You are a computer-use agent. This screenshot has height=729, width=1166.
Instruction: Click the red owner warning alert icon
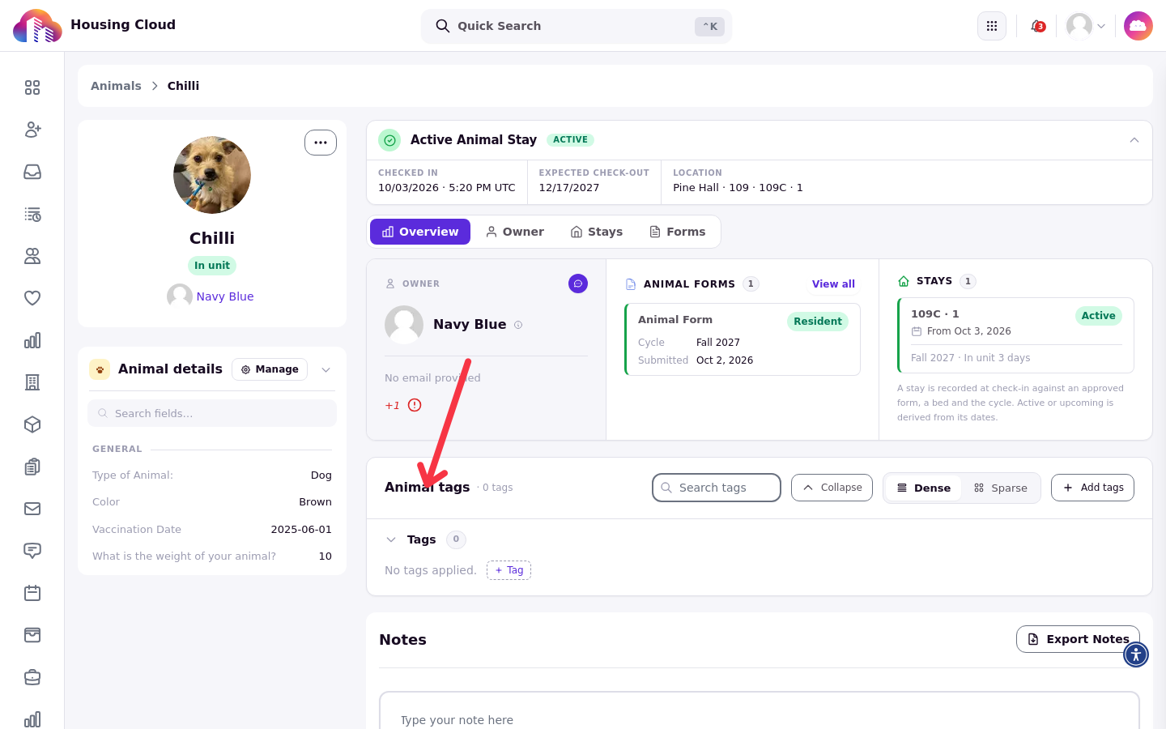[415, 405]
